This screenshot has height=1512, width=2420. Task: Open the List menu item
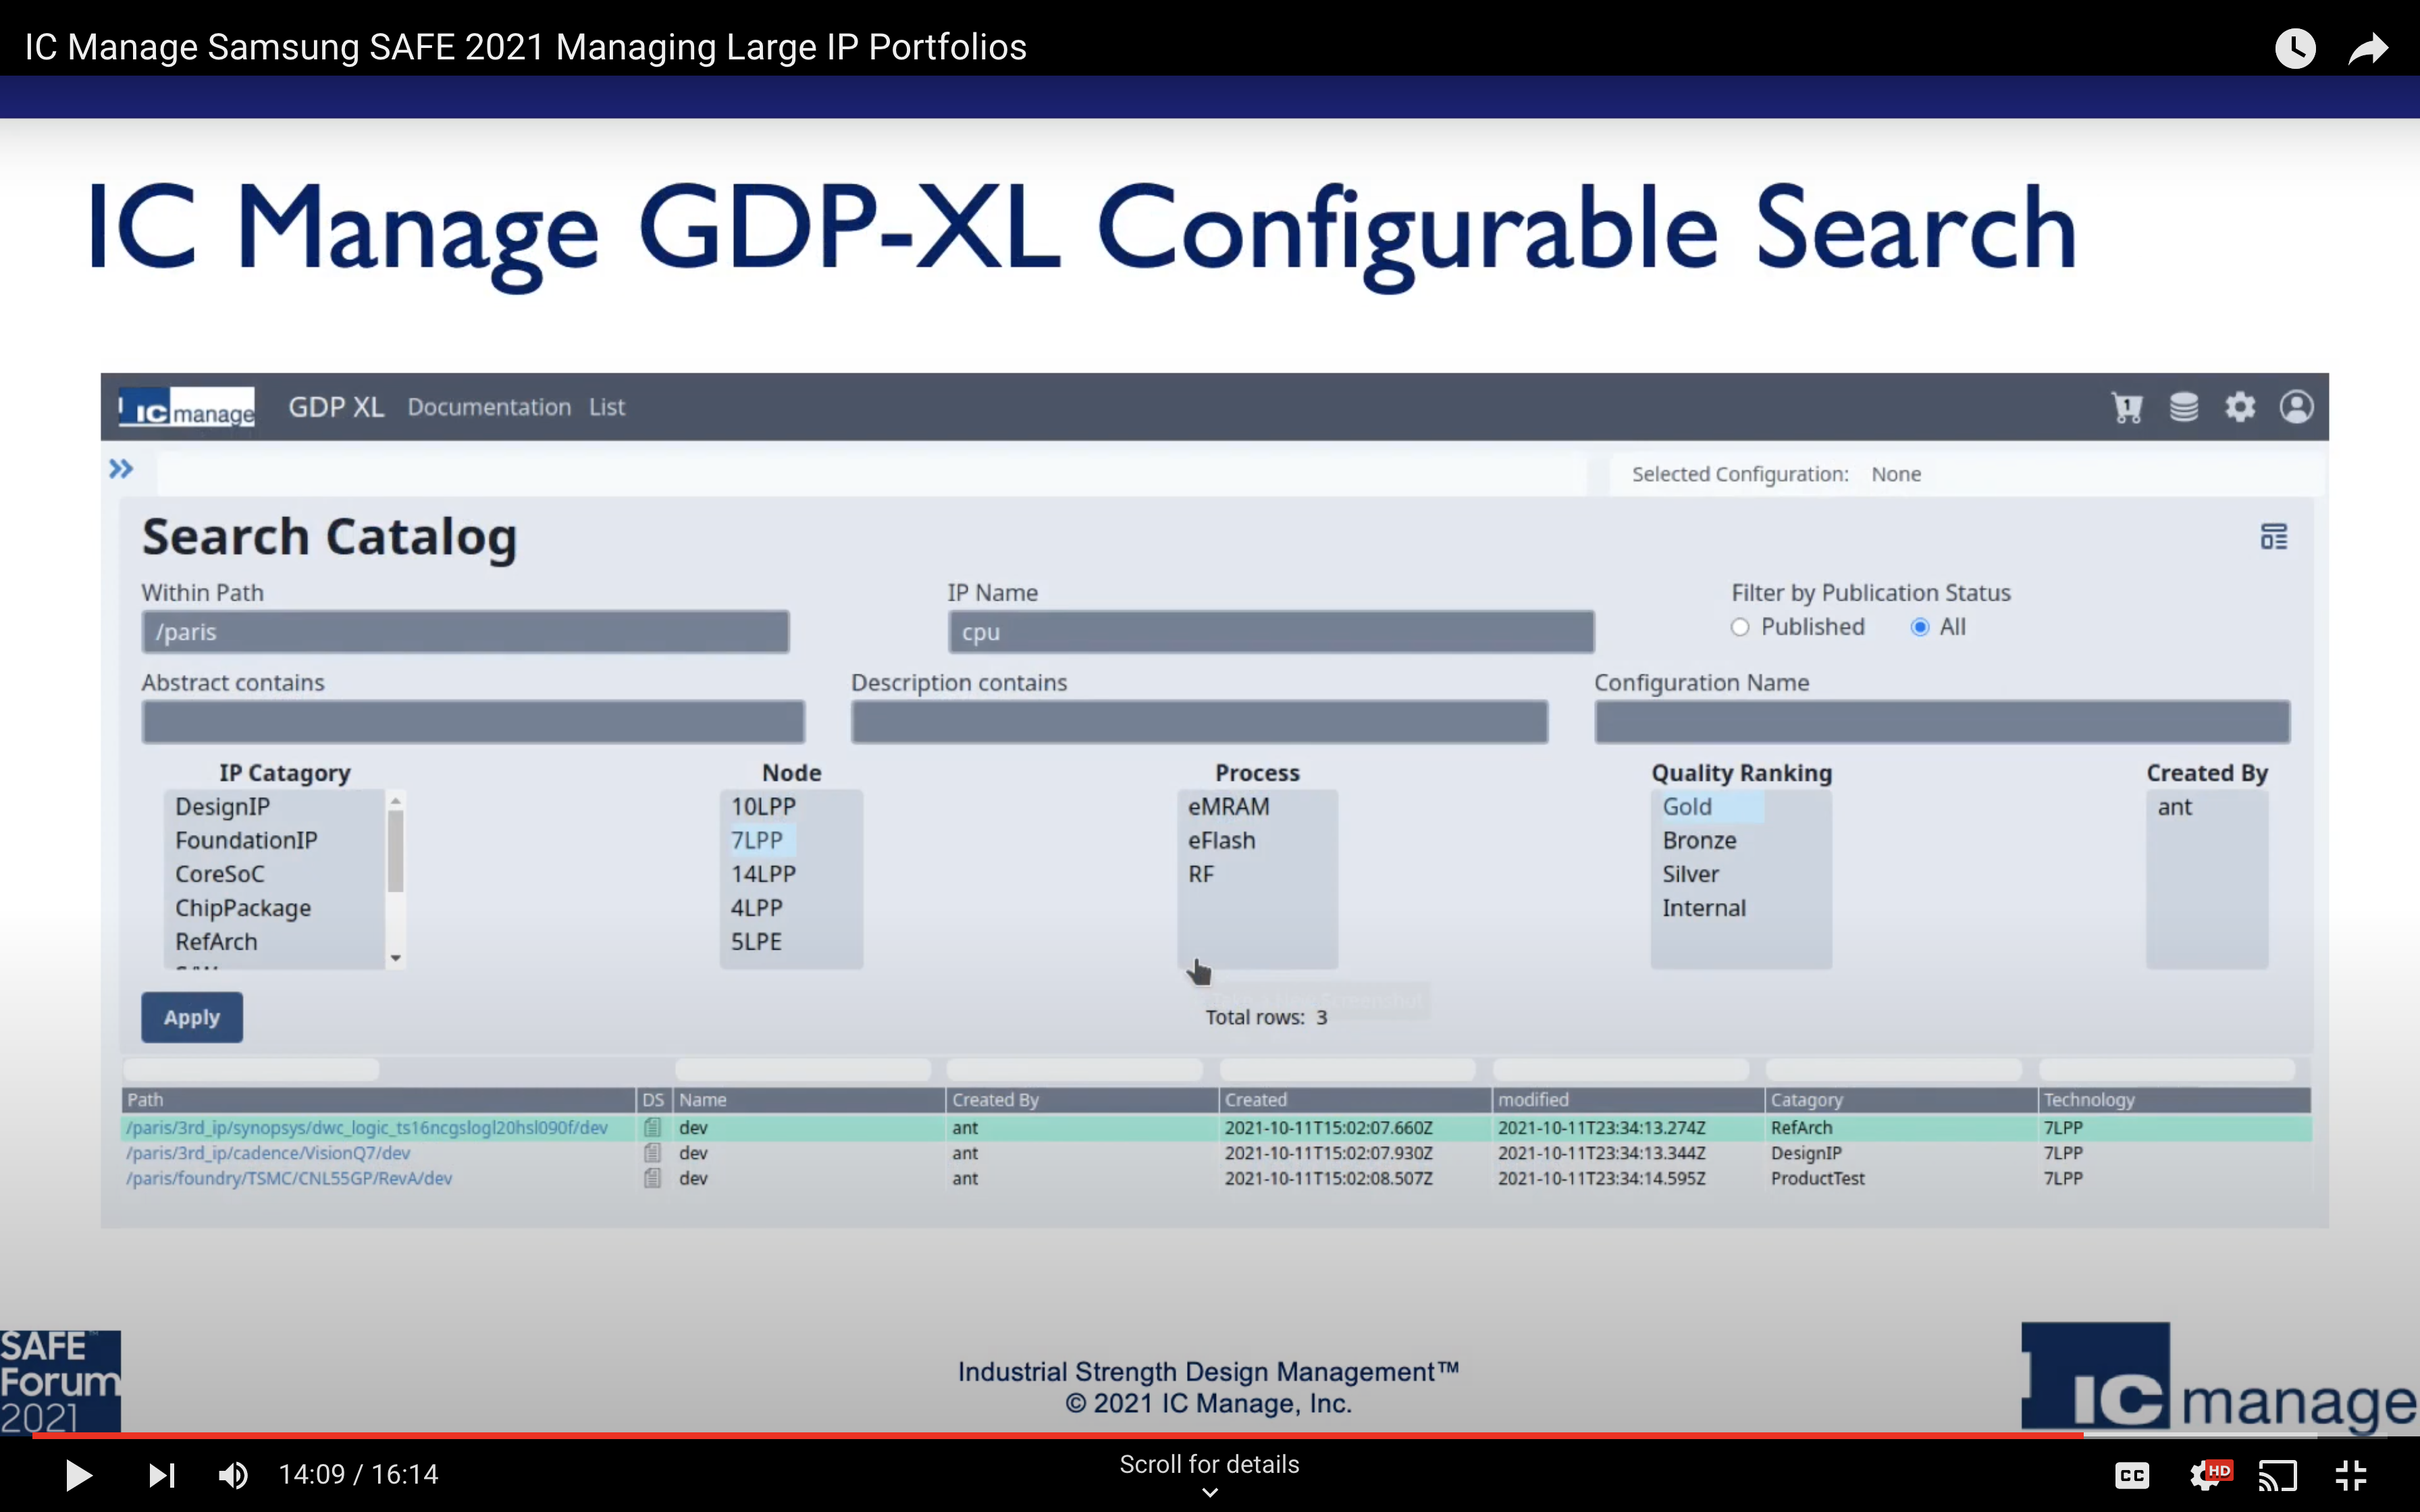[x=607, y=407]
